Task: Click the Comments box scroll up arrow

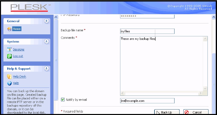Action: [x=205, y=39]
